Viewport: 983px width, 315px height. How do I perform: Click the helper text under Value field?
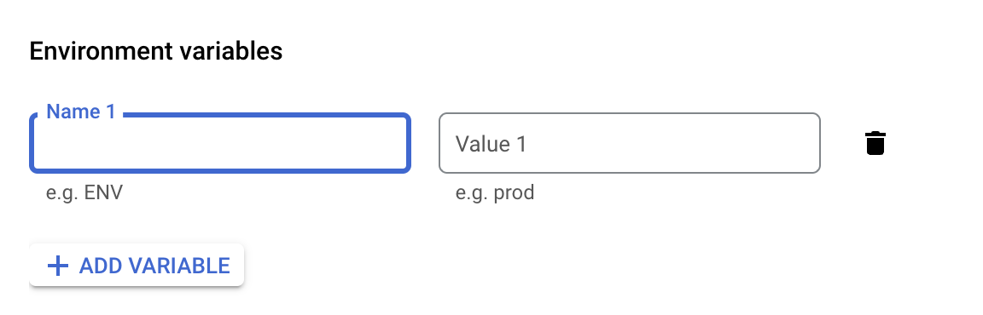(495, 192)
